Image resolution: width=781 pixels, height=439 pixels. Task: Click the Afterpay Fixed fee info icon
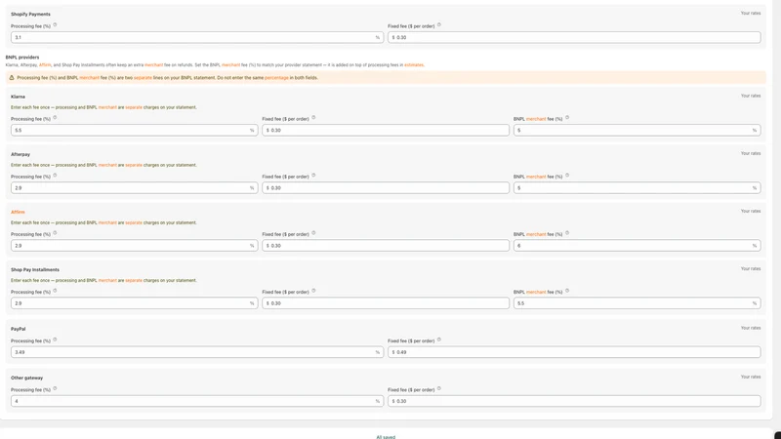click(313, 176)
